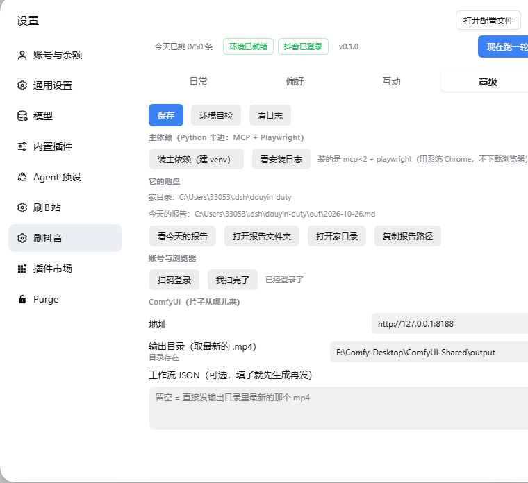Open Agent 预设 settings
528x483 pixels.
[x=65, y=177]
